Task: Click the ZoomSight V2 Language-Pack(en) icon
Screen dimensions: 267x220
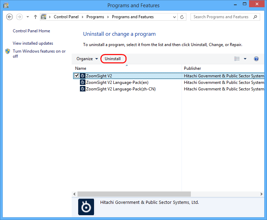Action: (83, 82)
